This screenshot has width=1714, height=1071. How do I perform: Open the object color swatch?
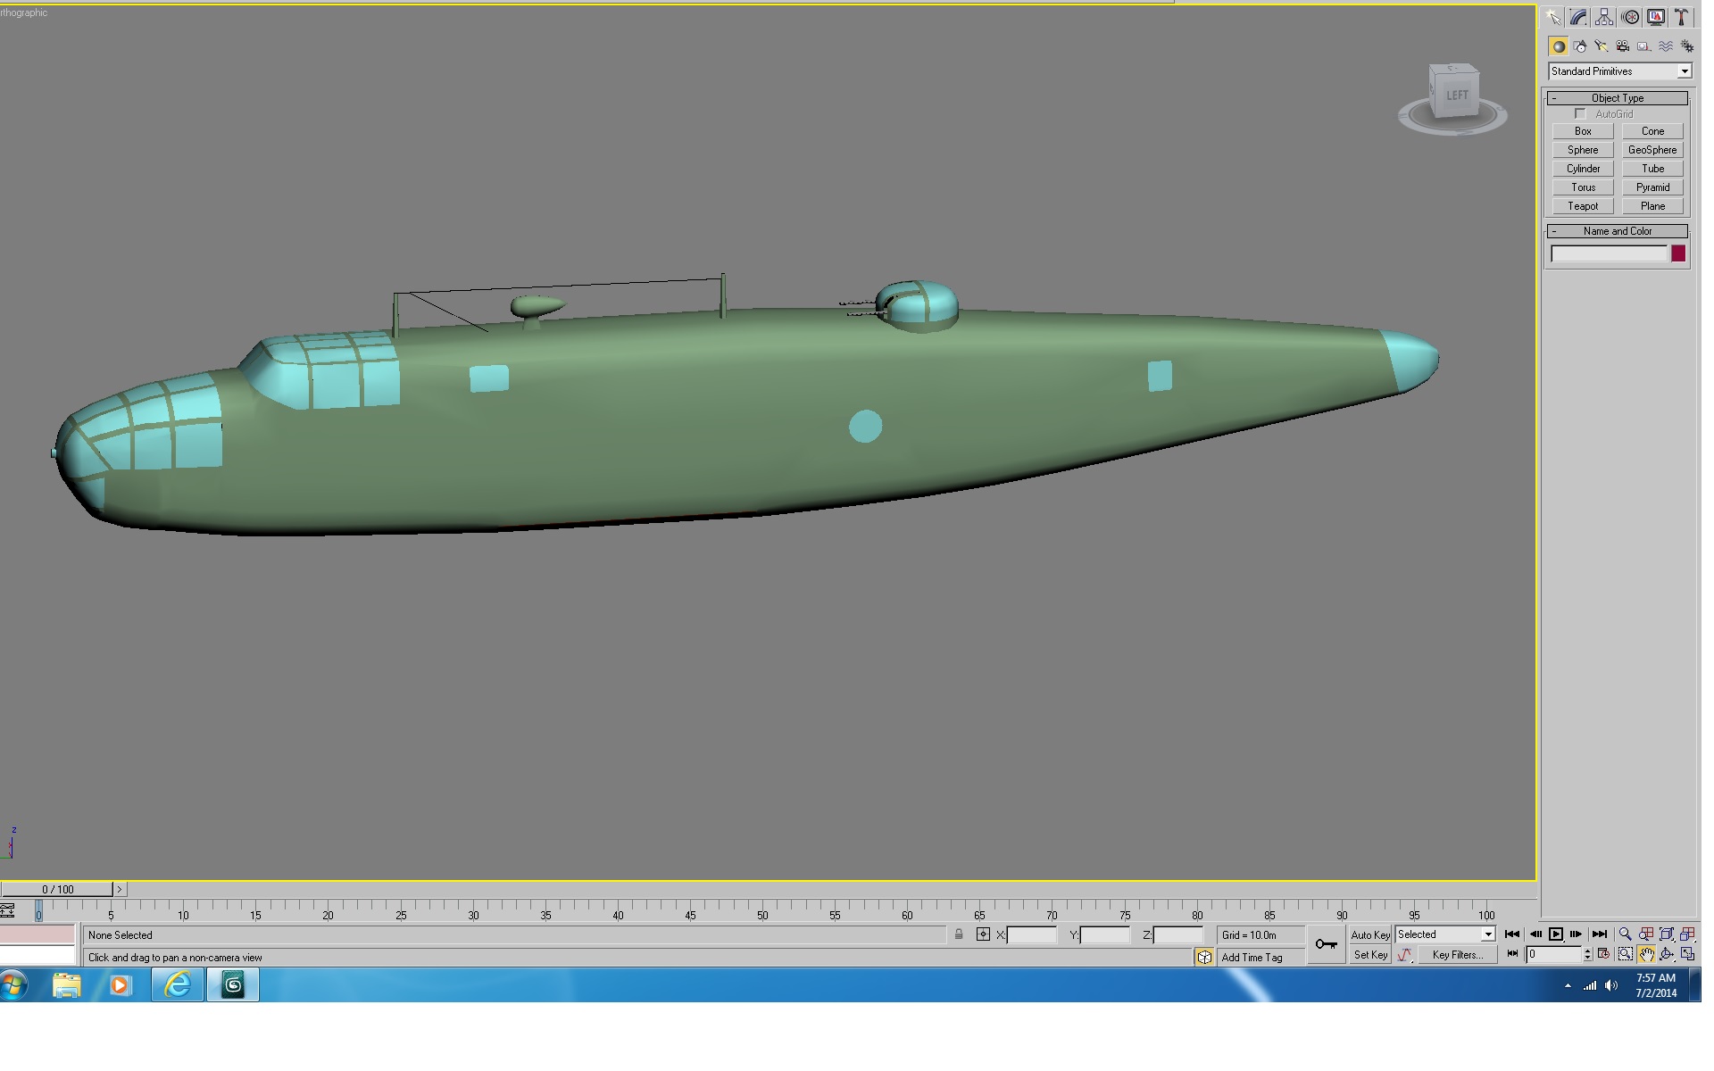click(x=1678, y=254)
